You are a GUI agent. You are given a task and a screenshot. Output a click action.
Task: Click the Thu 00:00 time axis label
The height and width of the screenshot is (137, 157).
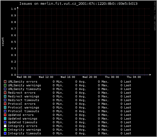tap(112, 77)
